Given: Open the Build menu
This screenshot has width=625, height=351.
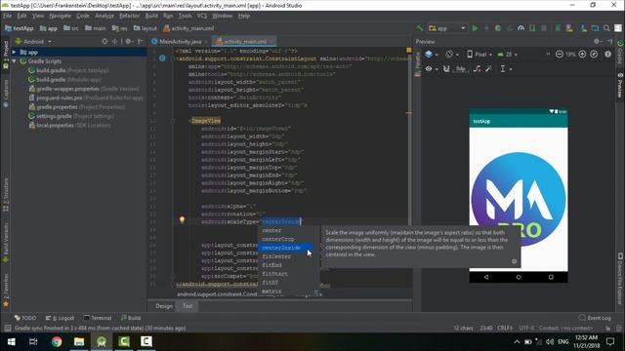Looking at the screenshot, I should pyautogui.click(x=151, y=16).
